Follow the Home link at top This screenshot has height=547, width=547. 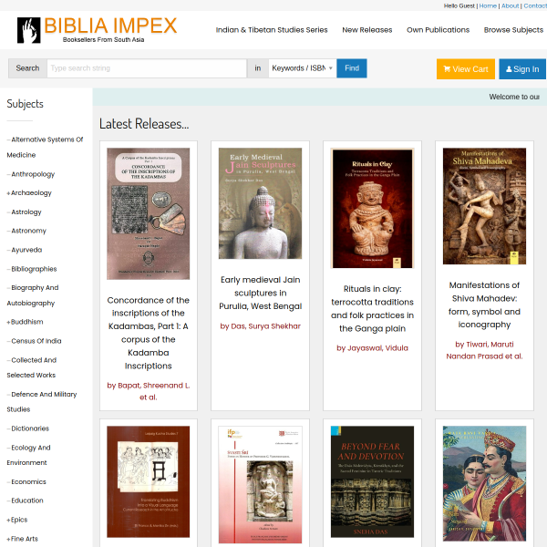488,6
